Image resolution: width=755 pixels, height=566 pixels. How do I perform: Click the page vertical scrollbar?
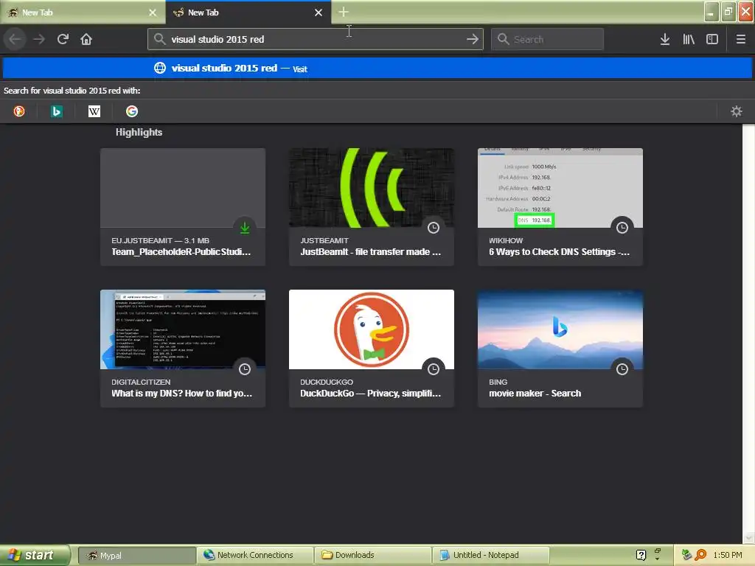pyautogui.click(x=748, y=334)
